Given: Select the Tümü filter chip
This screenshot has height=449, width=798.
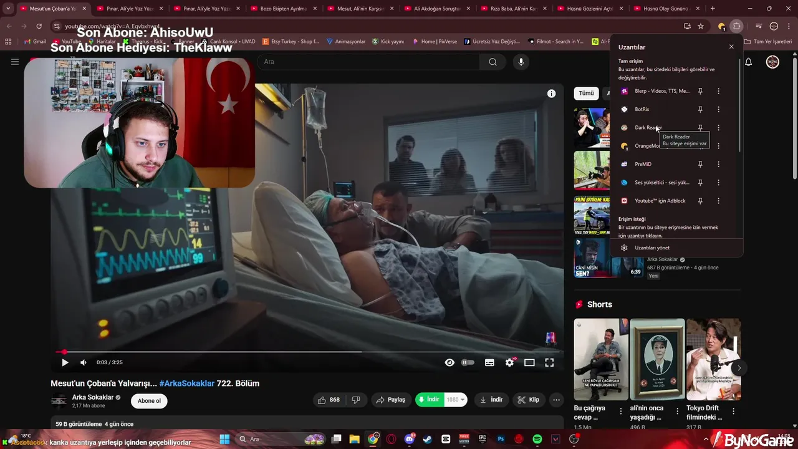Looking at the screenshot, I should [x=587, y=93].
